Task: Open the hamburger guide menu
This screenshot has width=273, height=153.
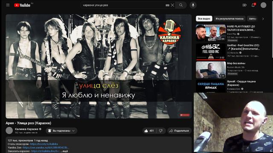Action: [8, 5]
